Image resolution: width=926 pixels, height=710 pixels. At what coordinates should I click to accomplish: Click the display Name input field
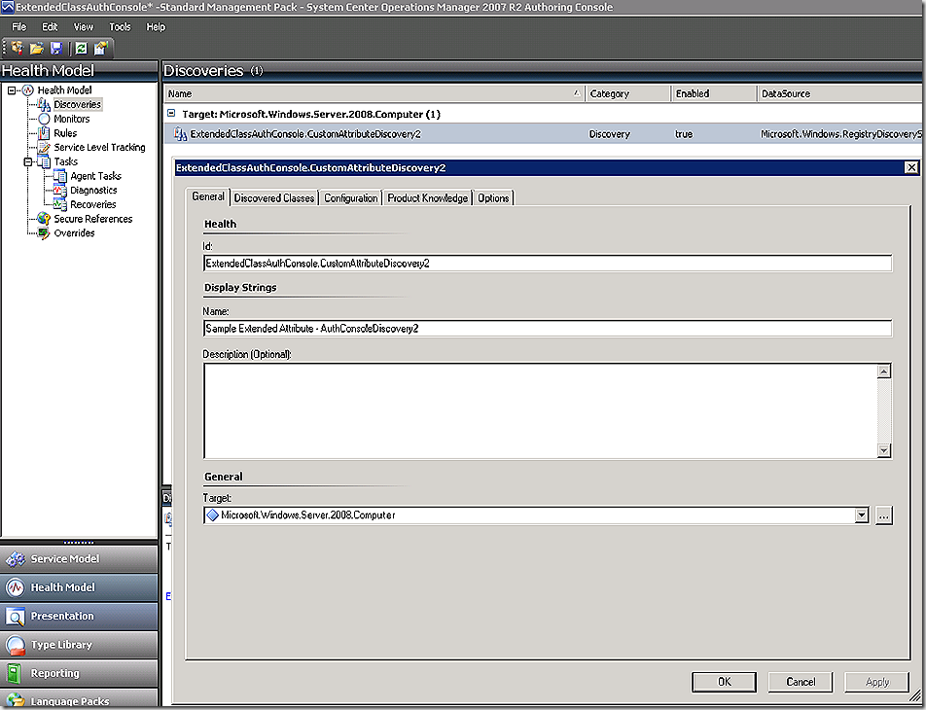[x=548, y=329]
